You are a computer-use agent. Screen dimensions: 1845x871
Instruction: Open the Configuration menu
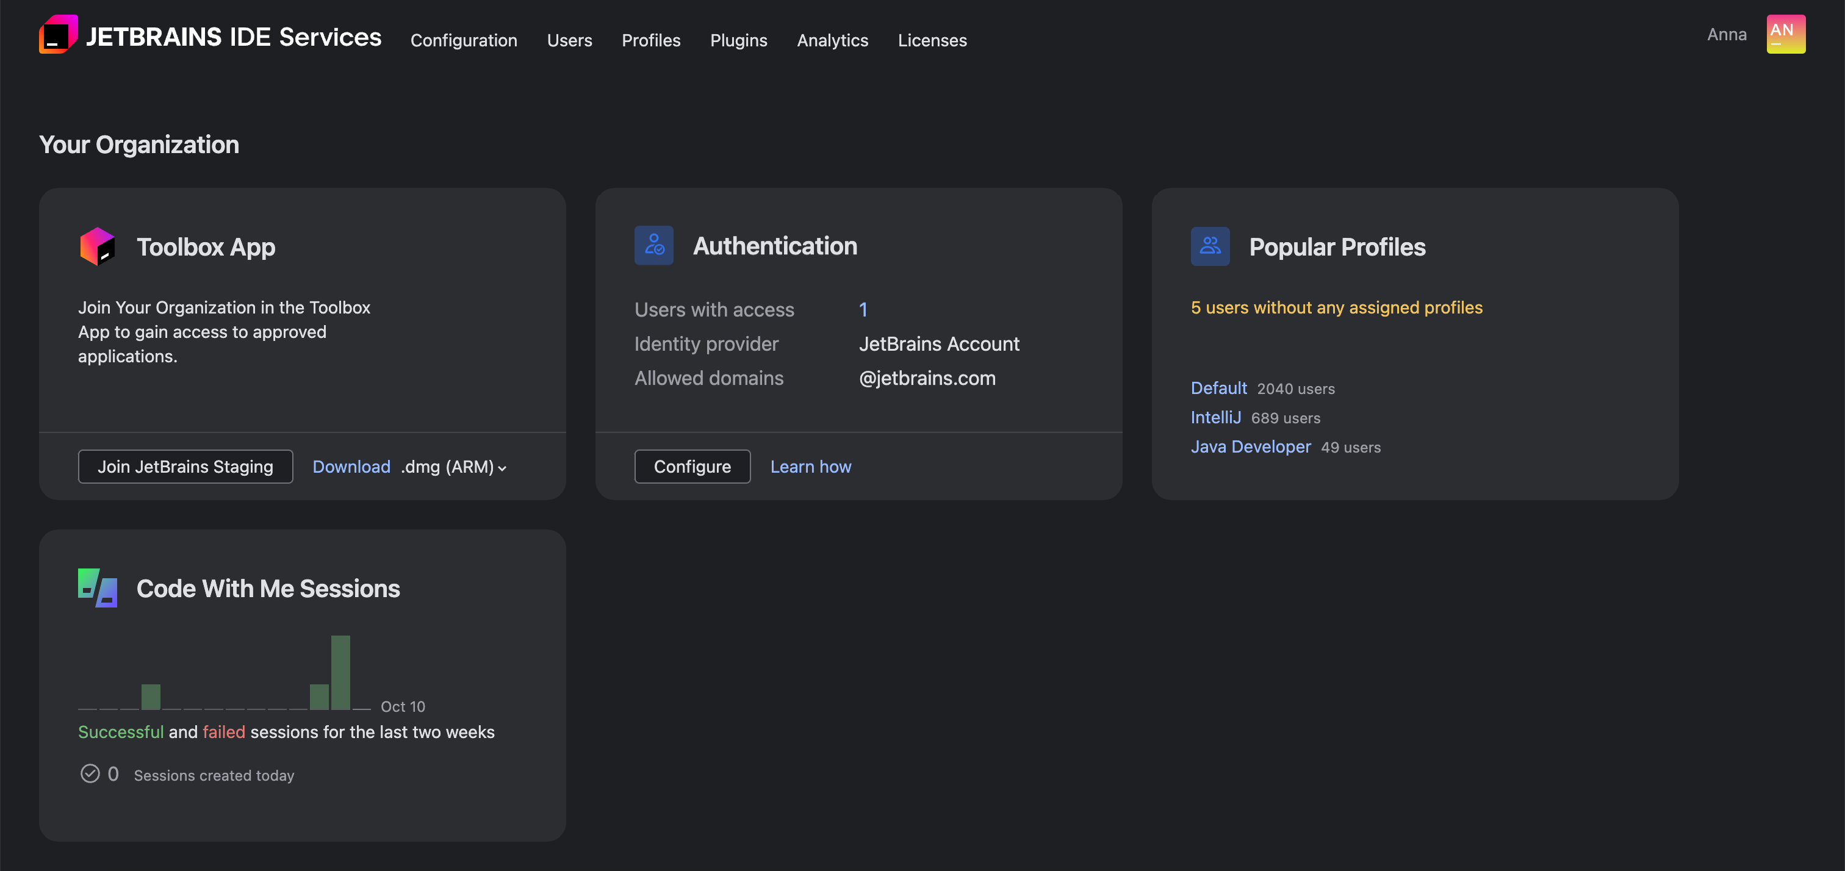[x=464, y=40]
